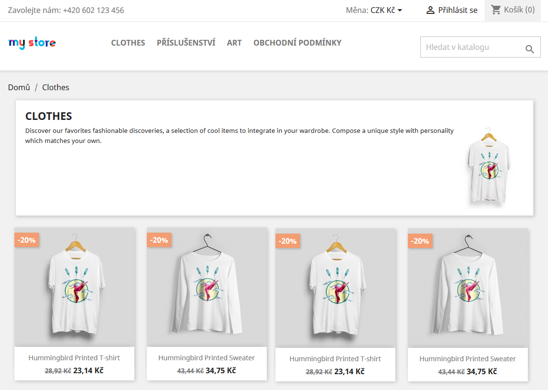Click the my store logo
Image resolution: width=548 pixels, height=390 pixels.
point(32,43)
